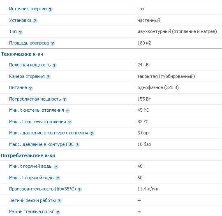Show help for Летний режим работы
The height and width of the screenshot is (216, 222).
click(x=59, y=201)
